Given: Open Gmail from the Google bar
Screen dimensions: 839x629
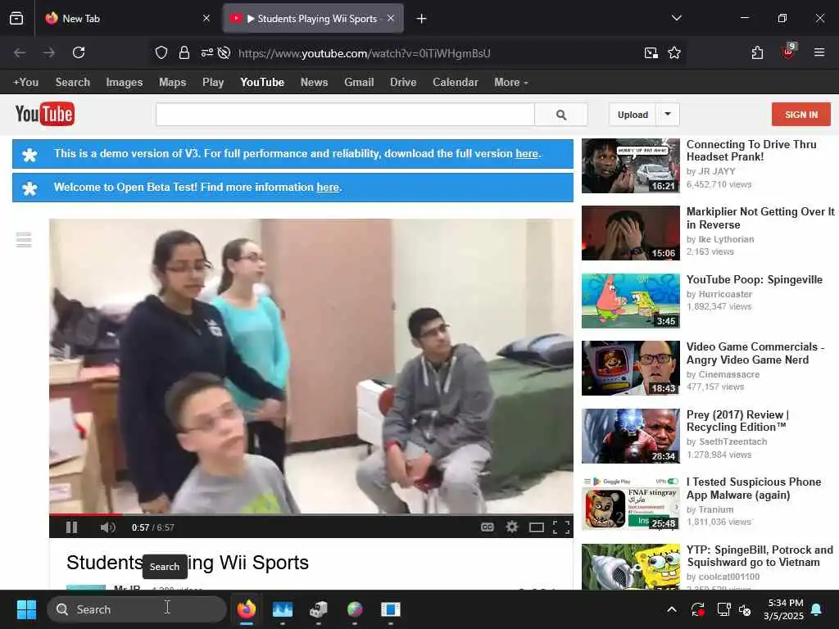Looking at the screenshot, I should pos(359,83).
